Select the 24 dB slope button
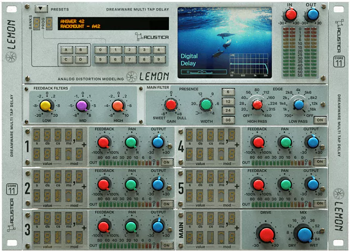Viewport: 350px width, 251px height. coord(228,110)
